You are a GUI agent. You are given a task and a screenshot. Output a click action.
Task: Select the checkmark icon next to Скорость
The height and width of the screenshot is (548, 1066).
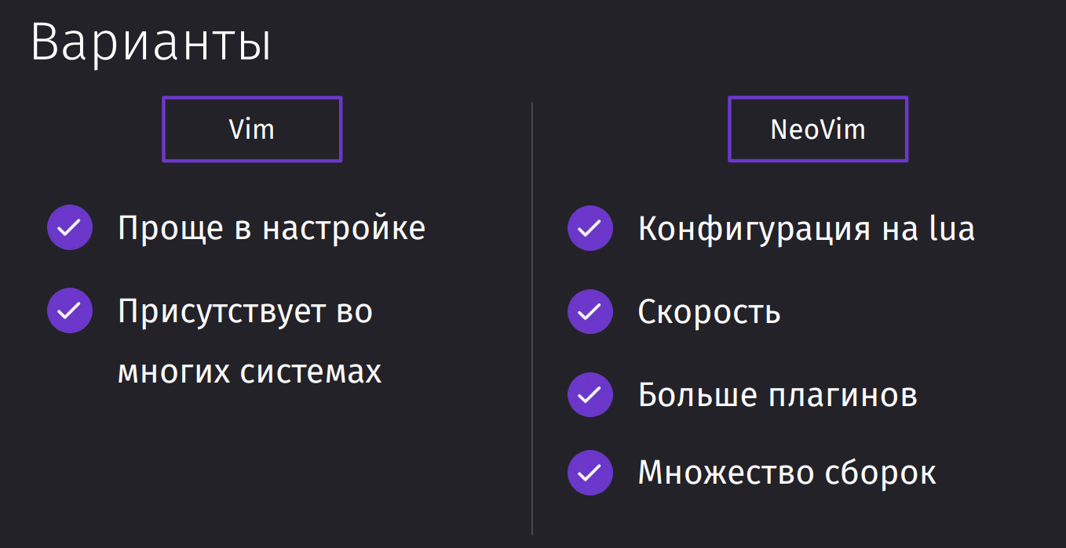coord(590,310)
